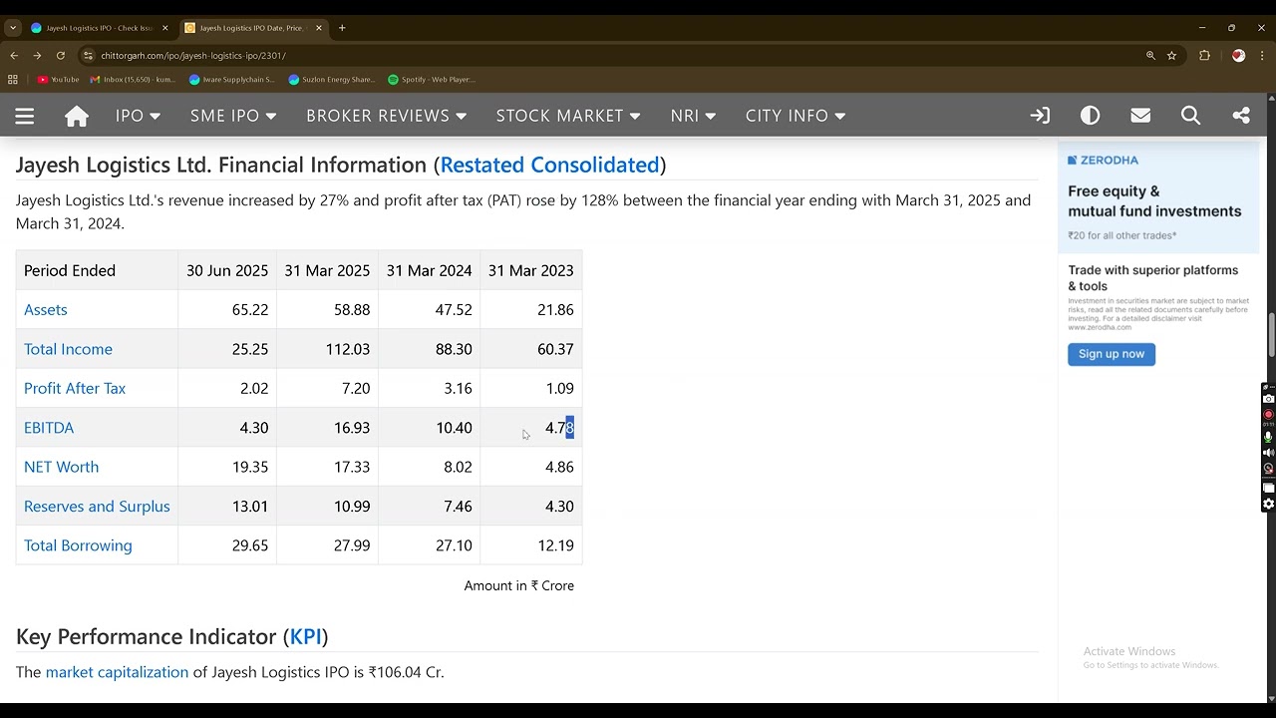
Task: Click the zoom magnifier in address bar
Action: tap(1150, 56)
